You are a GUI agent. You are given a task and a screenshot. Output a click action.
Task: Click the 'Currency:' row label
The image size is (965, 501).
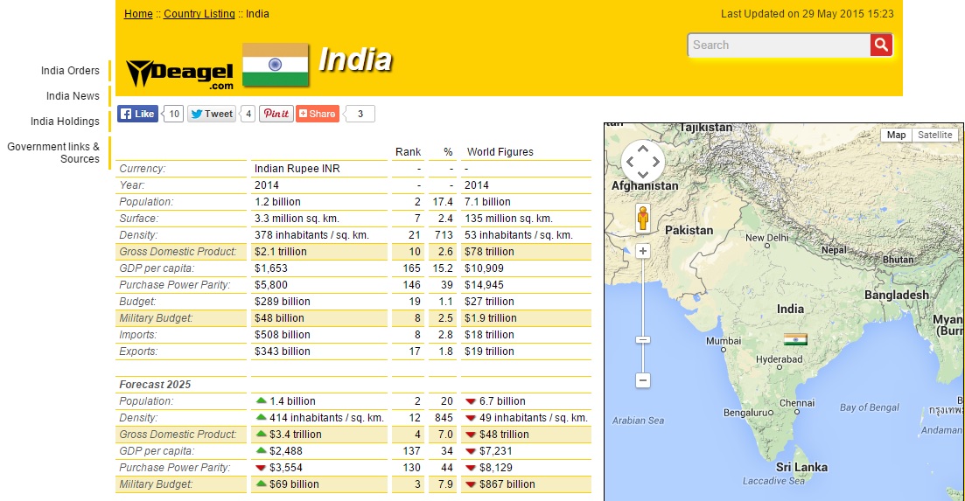(142, 169)
